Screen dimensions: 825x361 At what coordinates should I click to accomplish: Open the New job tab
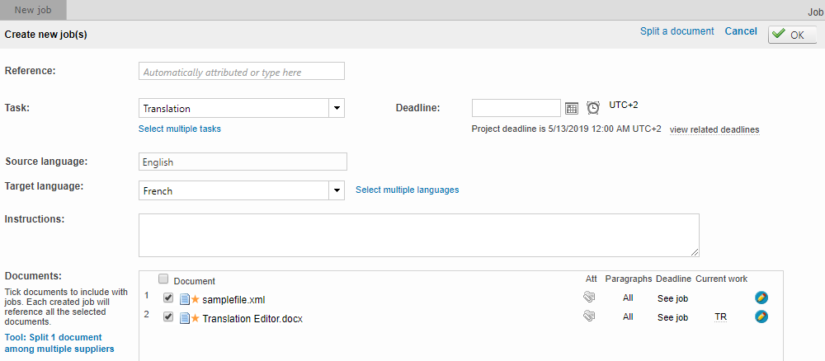coord(33,10)
